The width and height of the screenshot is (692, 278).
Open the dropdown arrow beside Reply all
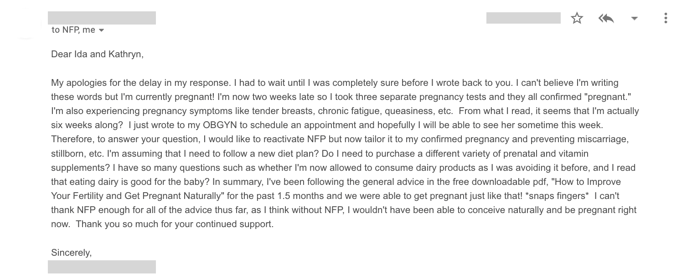634,19
